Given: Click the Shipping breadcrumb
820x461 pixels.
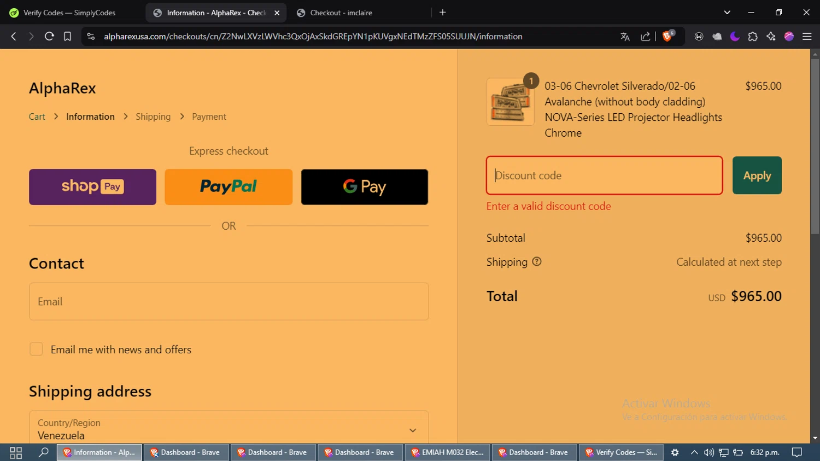Looking at the screenshot, I should pyautogui.click(x=153, y=116).
